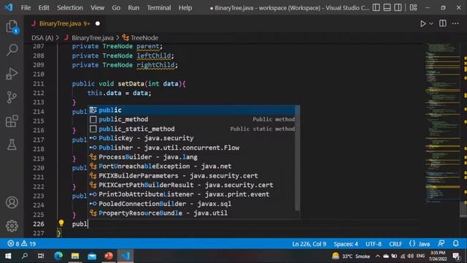Choose PropertyResourceBundle - java.util suggestion

point(192,213)
